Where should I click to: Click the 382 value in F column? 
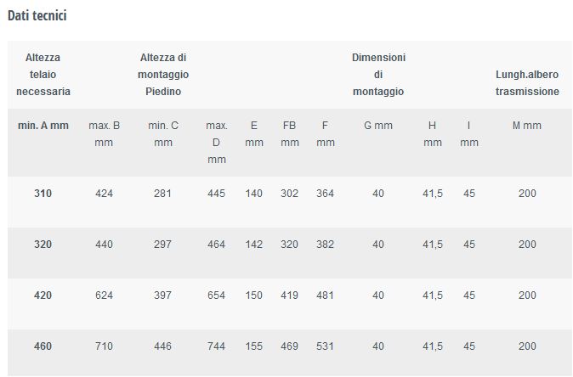325,245
